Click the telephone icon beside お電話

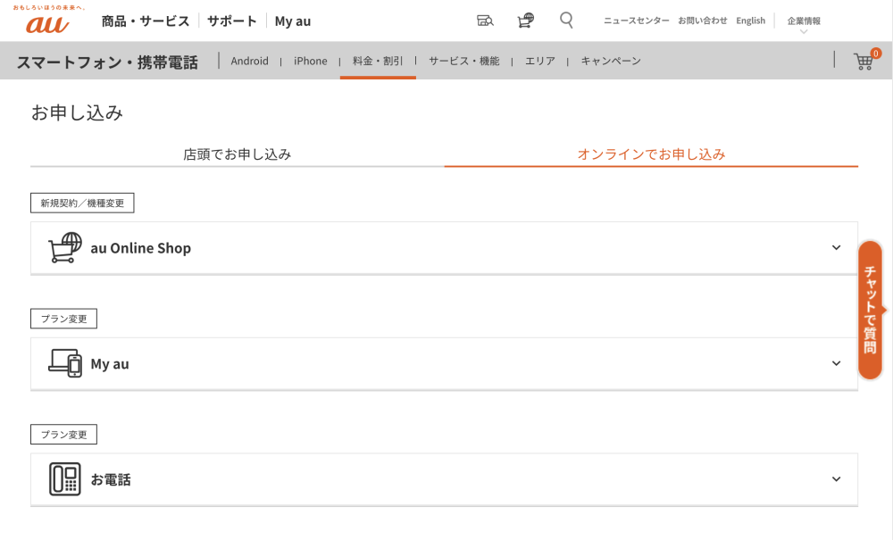[65, 479]
